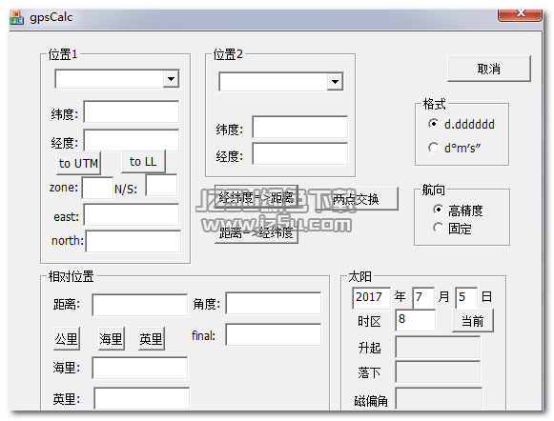
Task: Click the 两点交换 button
Action: pyautogui.click(x=356, y=199)
